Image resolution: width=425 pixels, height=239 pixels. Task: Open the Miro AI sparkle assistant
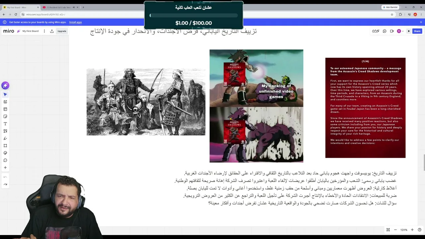click(x=5, y=86)
